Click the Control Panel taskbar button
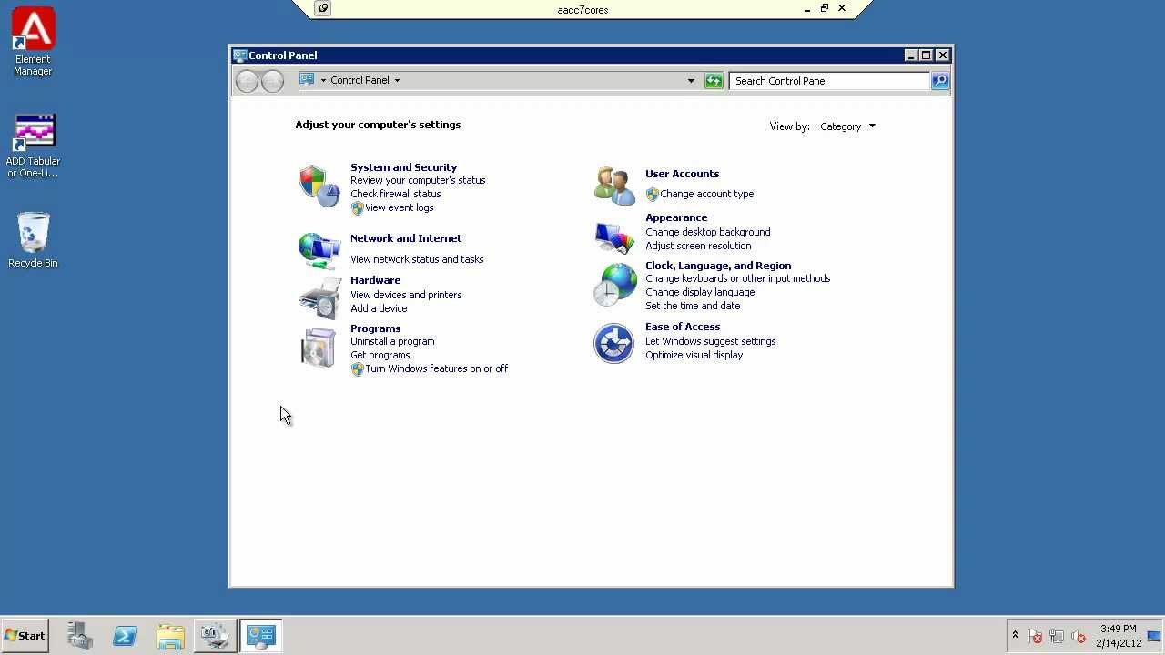 point(261,635)
